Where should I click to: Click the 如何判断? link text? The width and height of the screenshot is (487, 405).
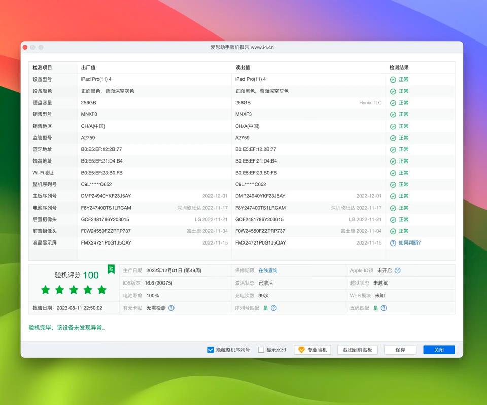409,243
